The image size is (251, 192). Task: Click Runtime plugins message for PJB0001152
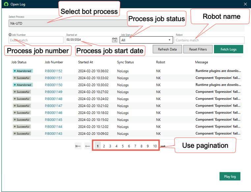click(218, 71)
